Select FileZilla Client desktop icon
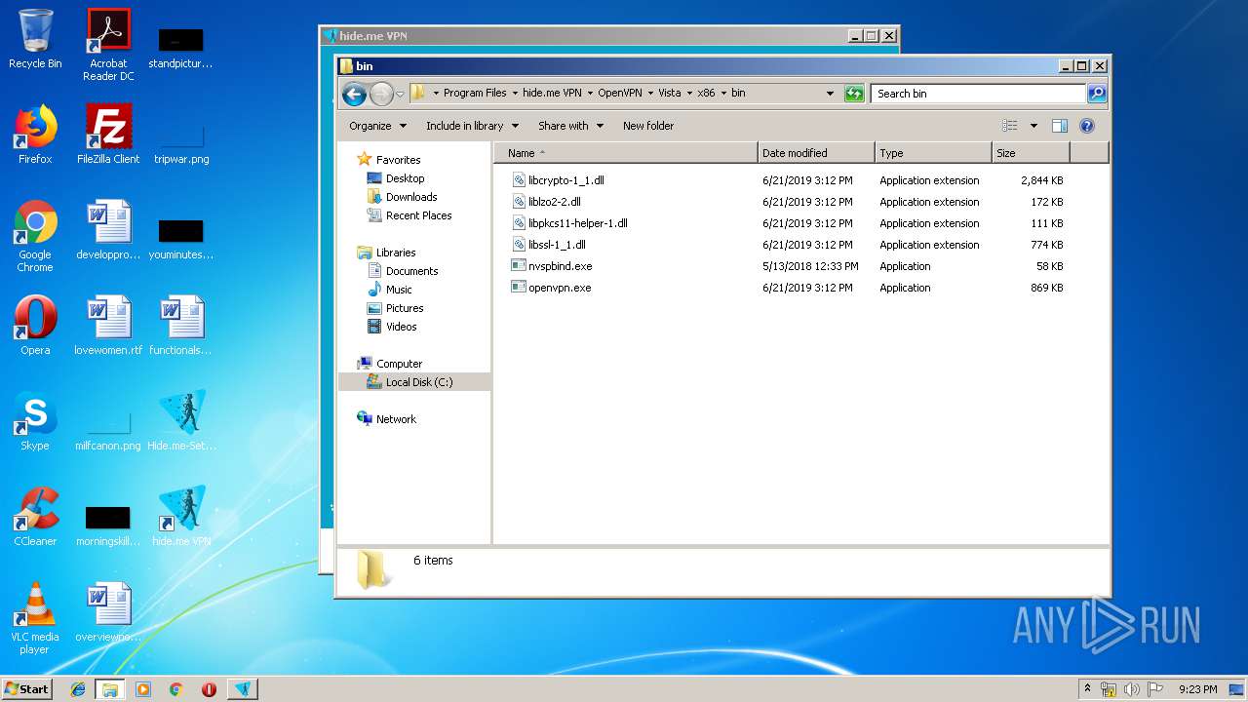The image size is (1248, 702). pos(108,135)
